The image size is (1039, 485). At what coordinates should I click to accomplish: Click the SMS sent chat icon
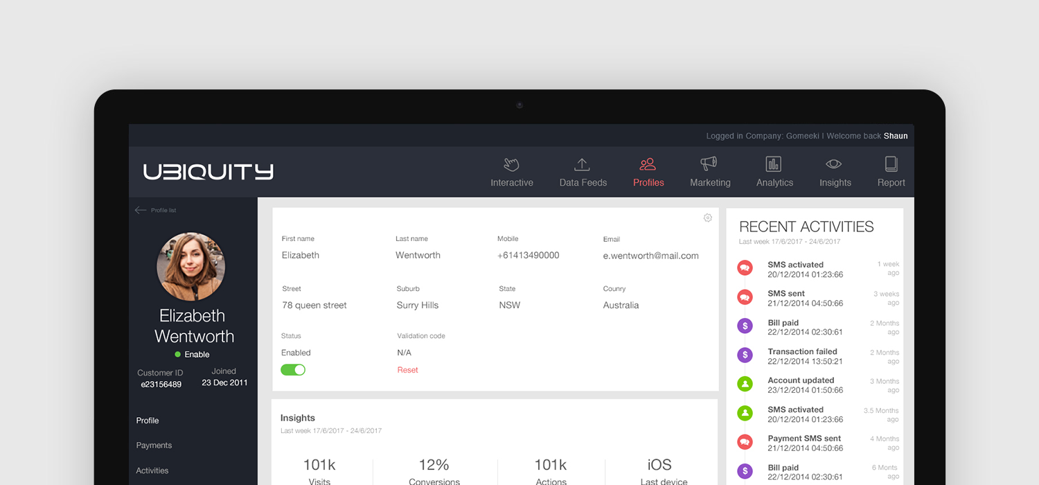coord(745,297)
